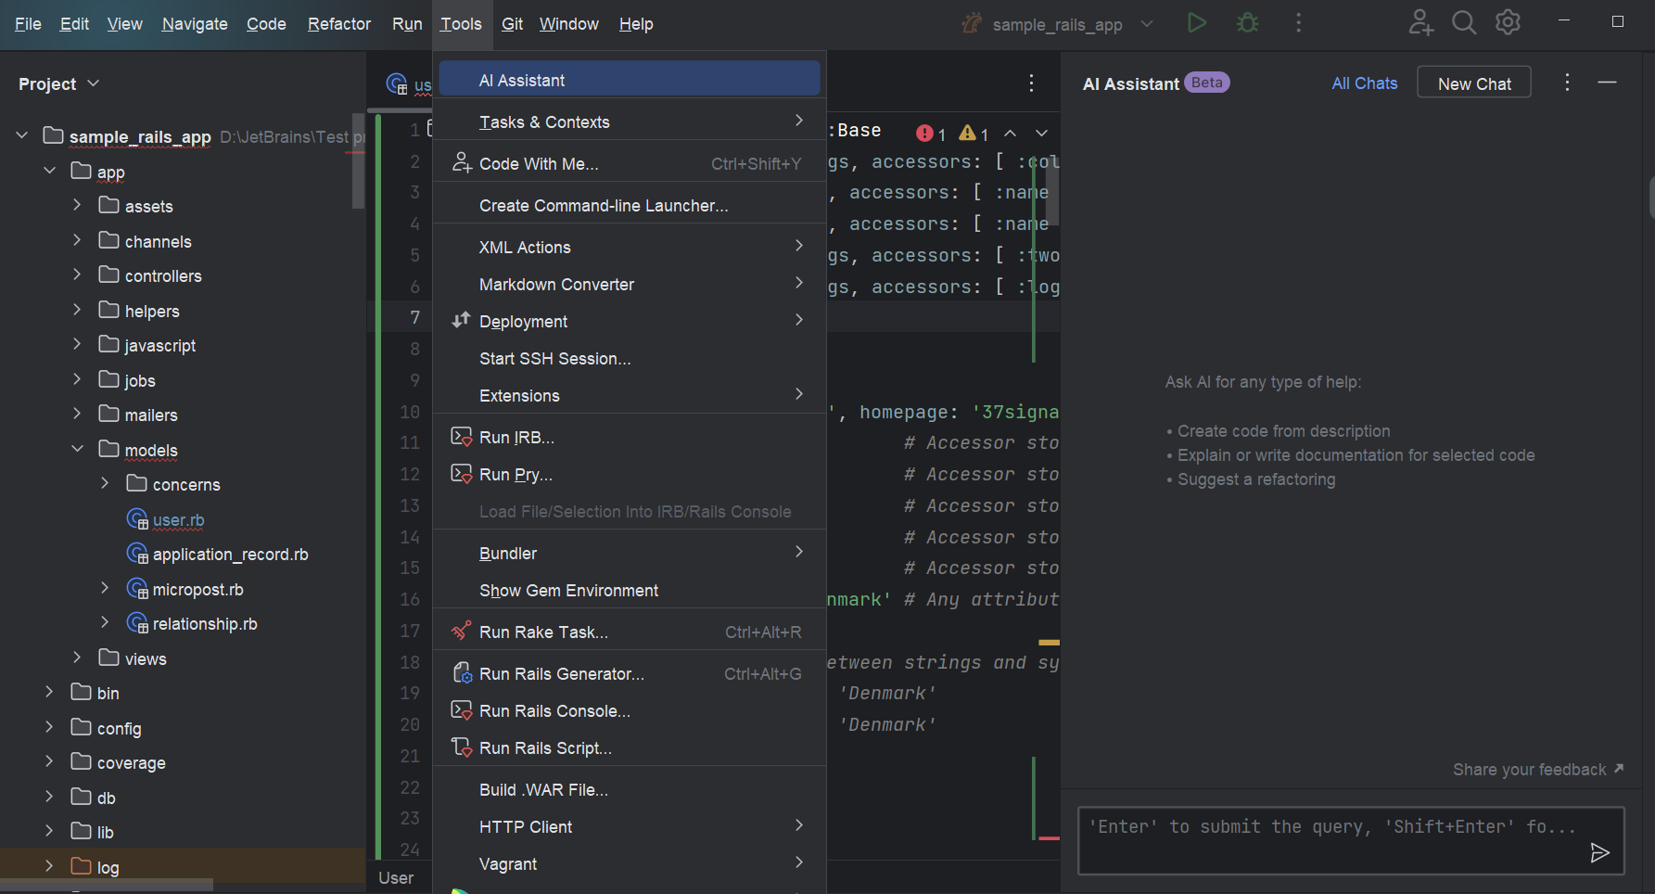This screenshot has width=1655, height=894.
Task: Open the Extensions submenu
Action: (x=630, y=395)
